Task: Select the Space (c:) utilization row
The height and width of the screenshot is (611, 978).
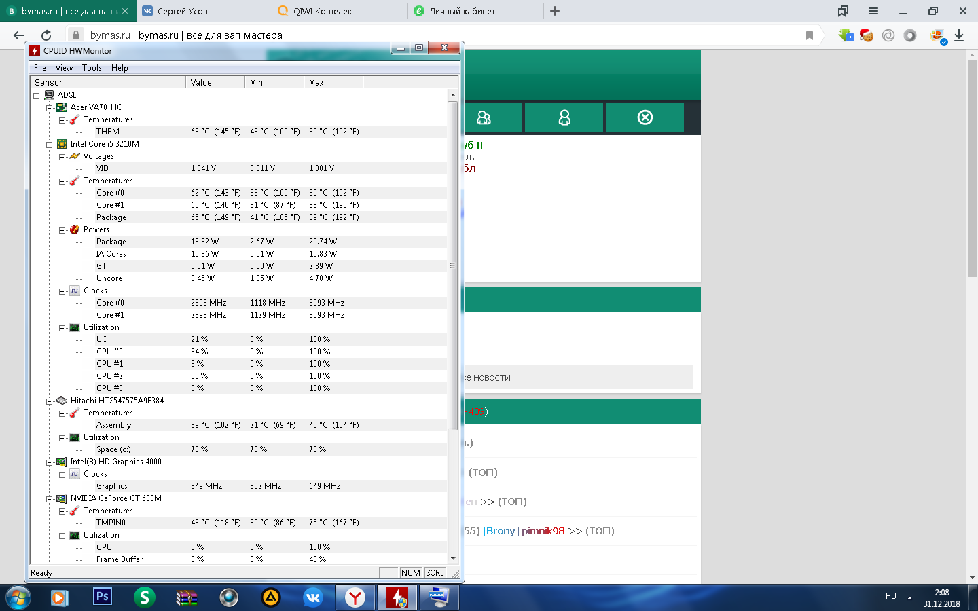Action: [x=239, y=449]
